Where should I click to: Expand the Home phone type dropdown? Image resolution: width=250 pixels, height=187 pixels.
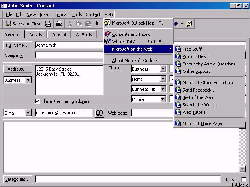(162, 79)
